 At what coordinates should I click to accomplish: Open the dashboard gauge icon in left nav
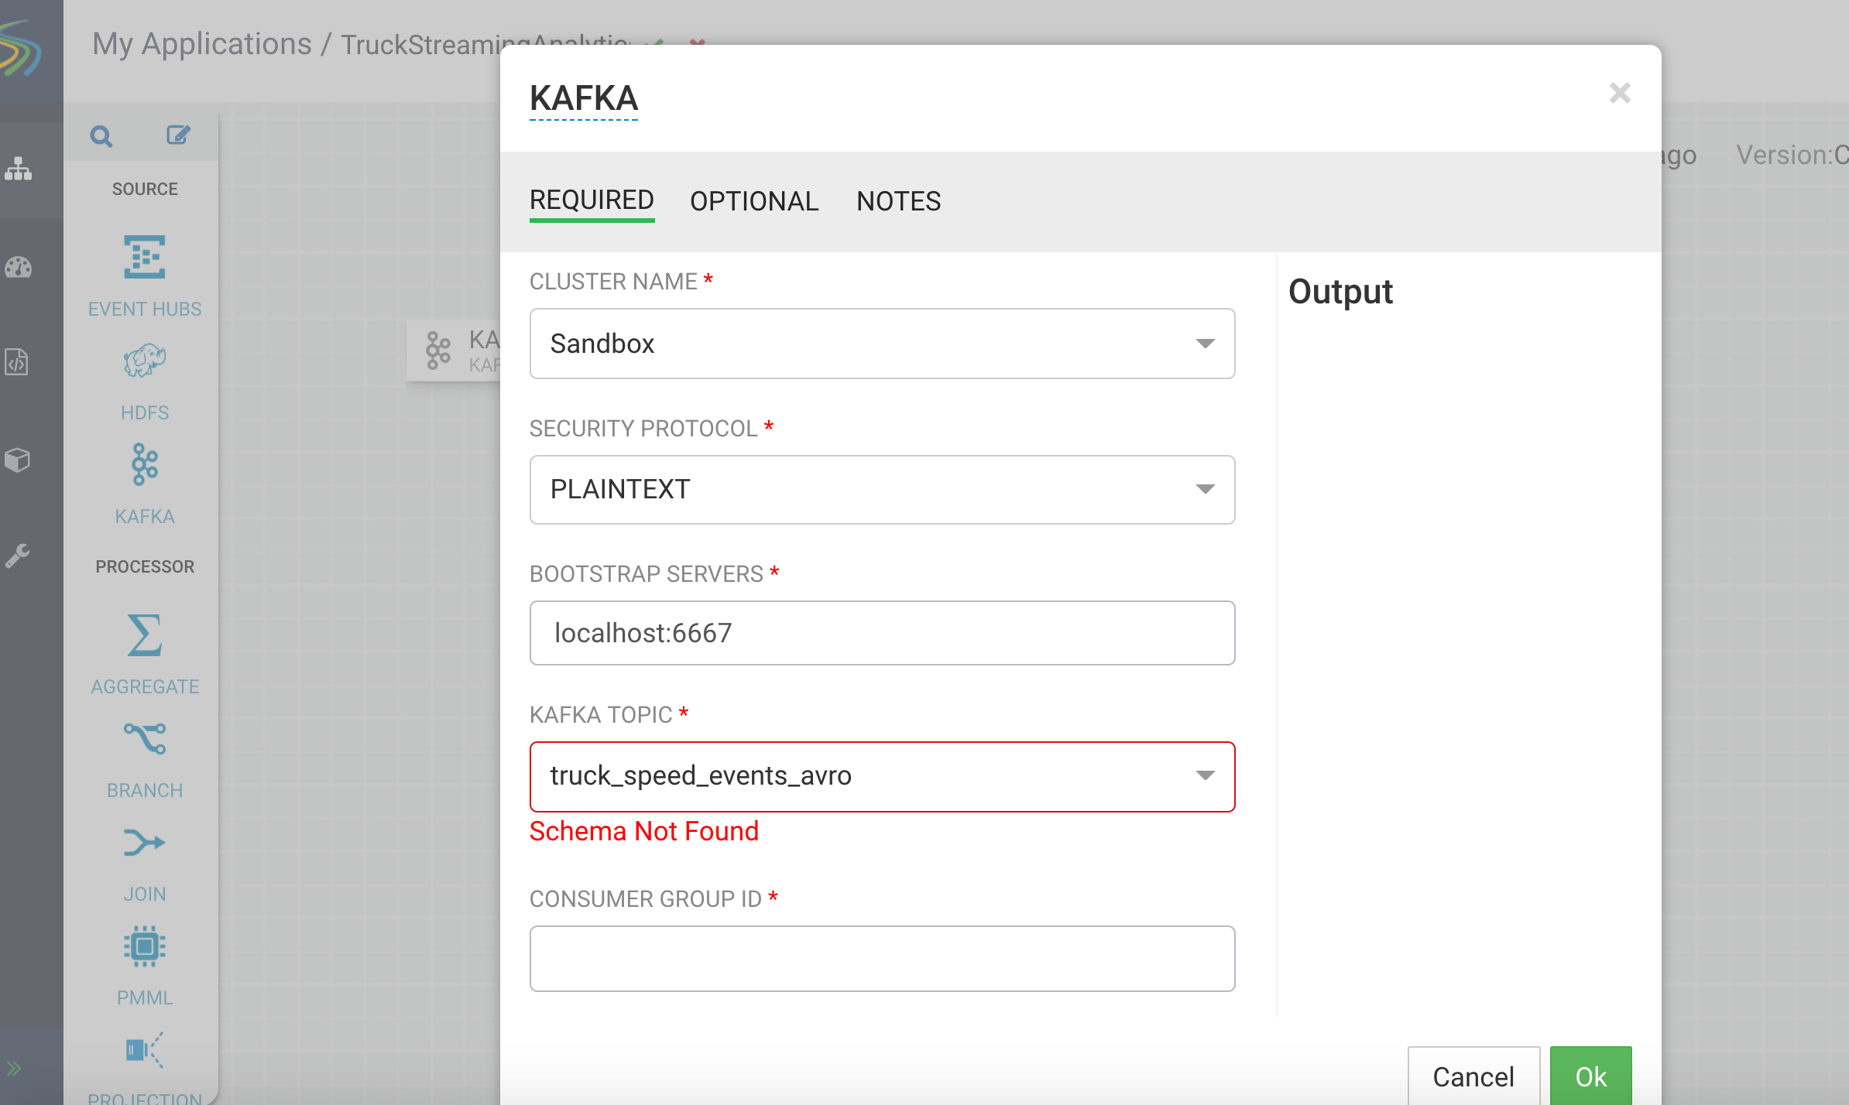(x=19, y=268)
